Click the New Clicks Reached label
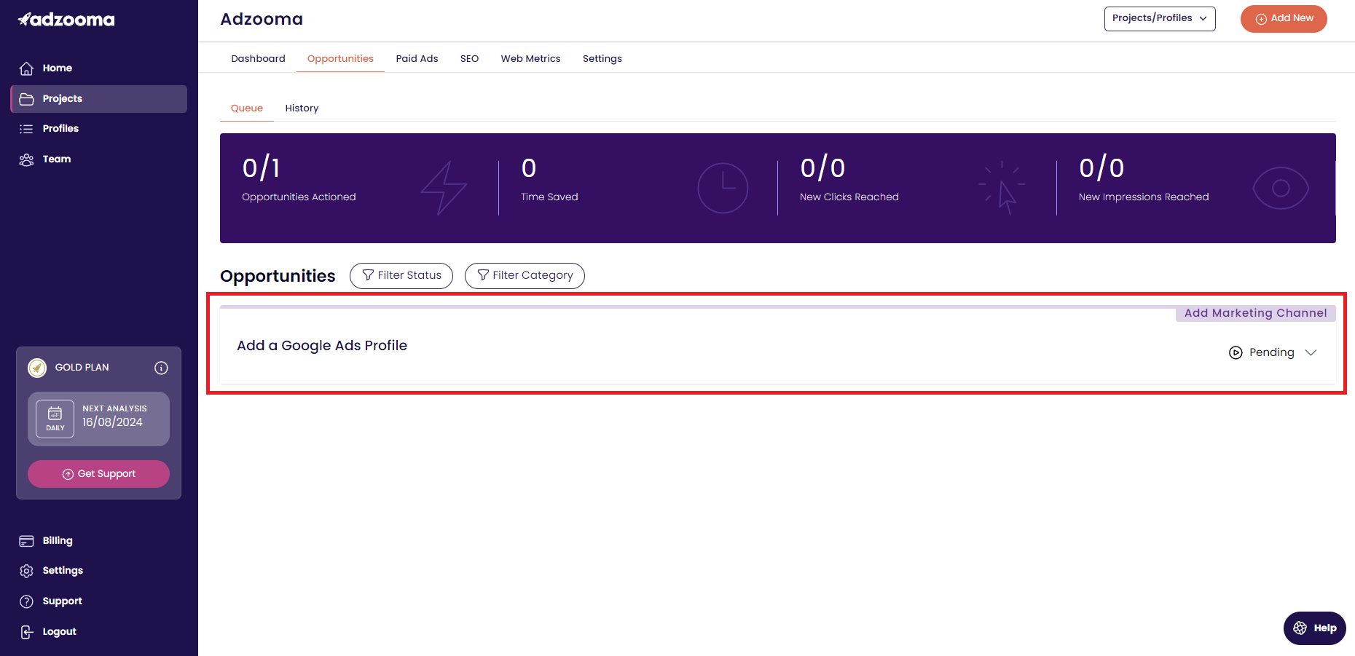Image resolution: width=1355 pixels, height=656 pixels. 849,197
